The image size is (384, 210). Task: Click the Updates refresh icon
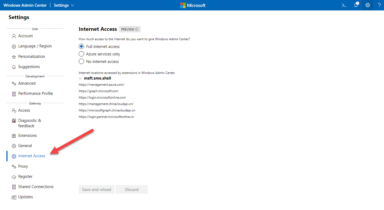point(14,197)
